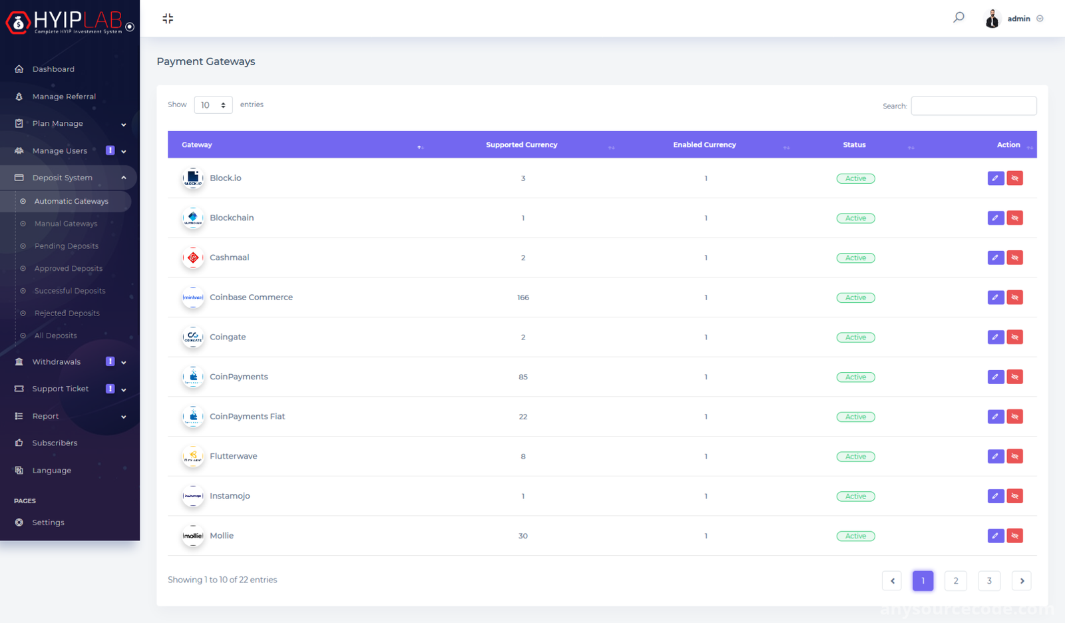
Task: Click into the table Search field
Action: click(973, 106)
